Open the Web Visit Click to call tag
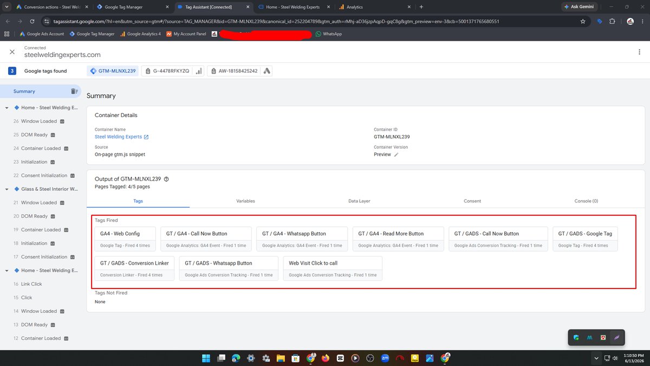650x366 pixels. coord(333,268)
